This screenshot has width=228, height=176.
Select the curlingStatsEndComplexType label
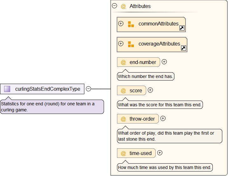coord(48,89)
